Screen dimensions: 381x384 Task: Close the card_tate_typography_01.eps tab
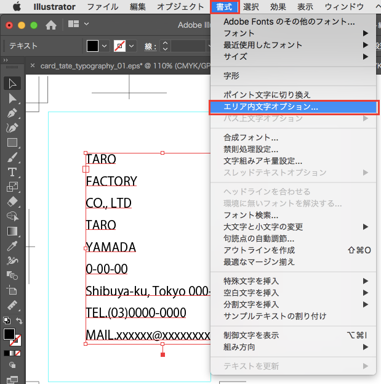click(32, 65)
